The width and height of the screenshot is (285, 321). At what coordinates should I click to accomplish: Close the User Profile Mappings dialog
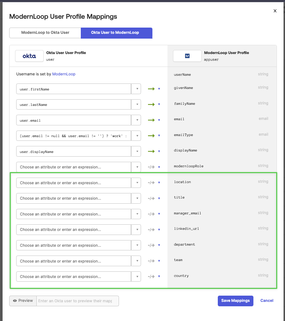(275, 11)
